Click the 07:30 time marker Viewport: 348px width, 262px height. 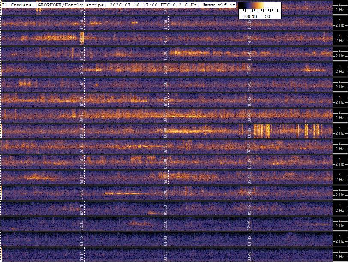(165, 148)
